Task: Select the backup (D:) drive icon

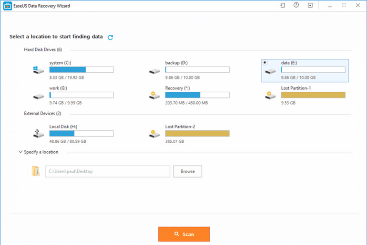Action: (x=154, y=71)
